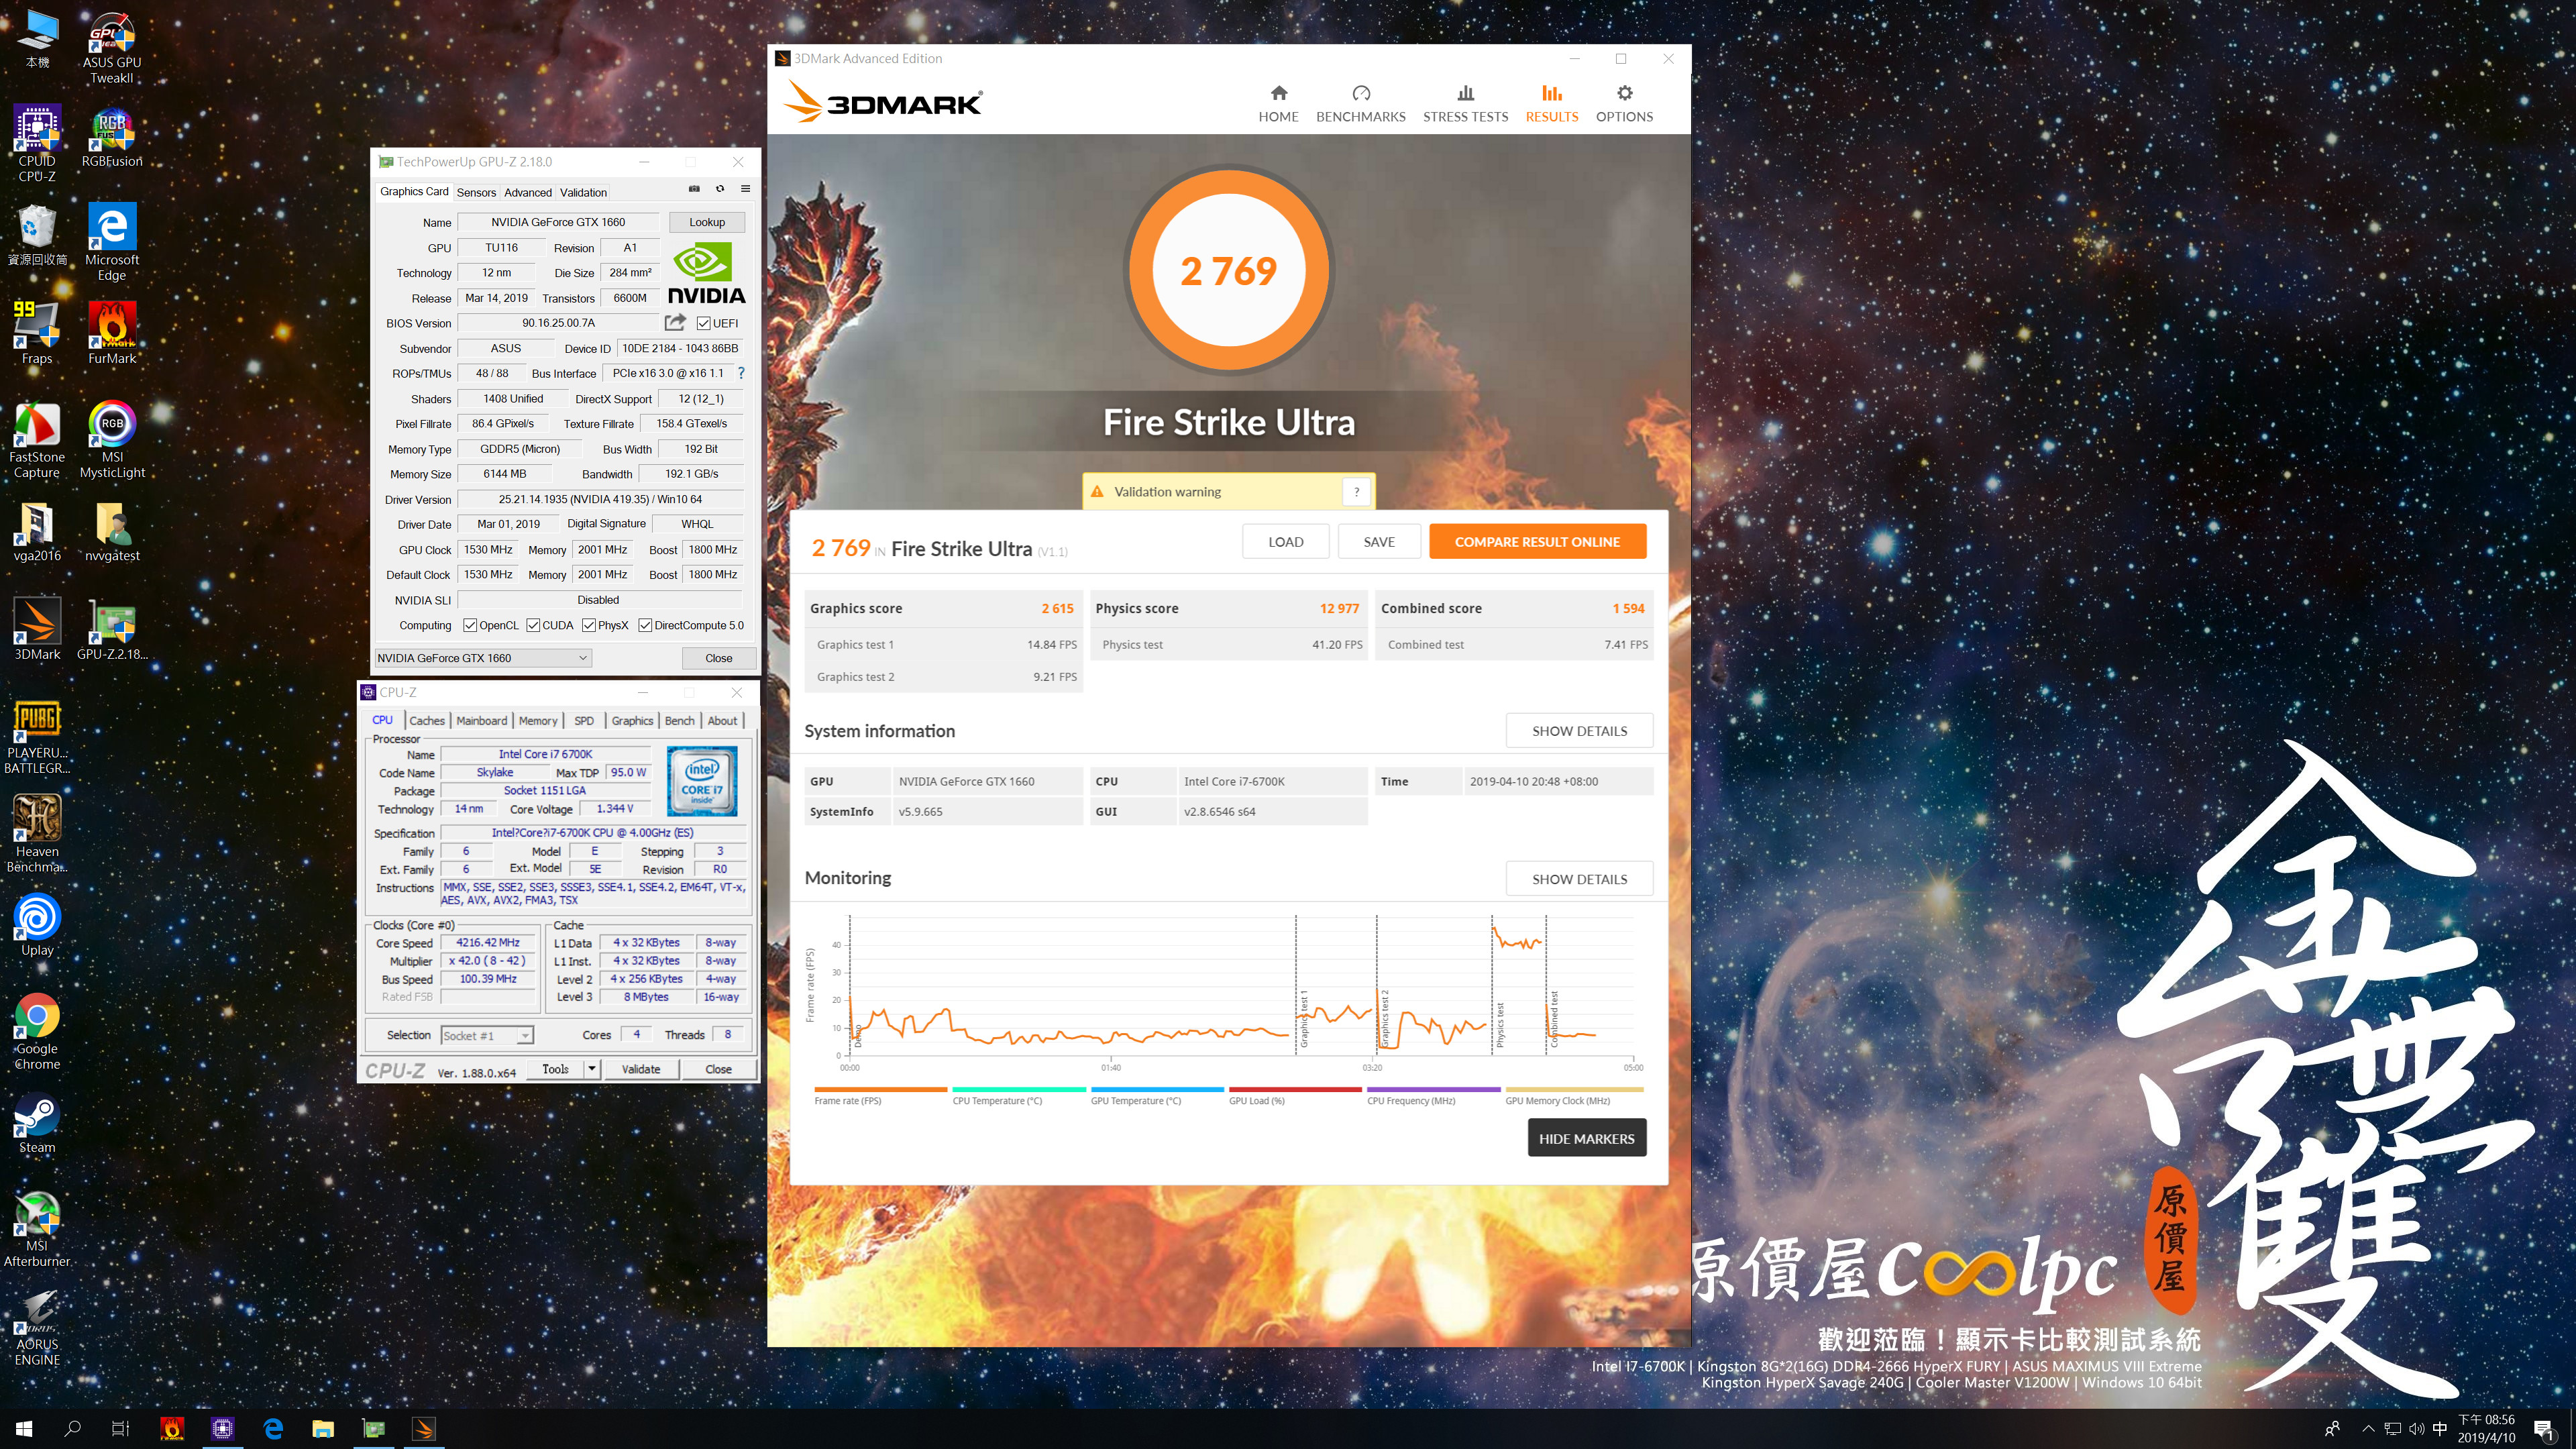The height and width of the screenshot is (1449, 2576).
Task: Launch FurMark desktop icon
Action: 112,333
